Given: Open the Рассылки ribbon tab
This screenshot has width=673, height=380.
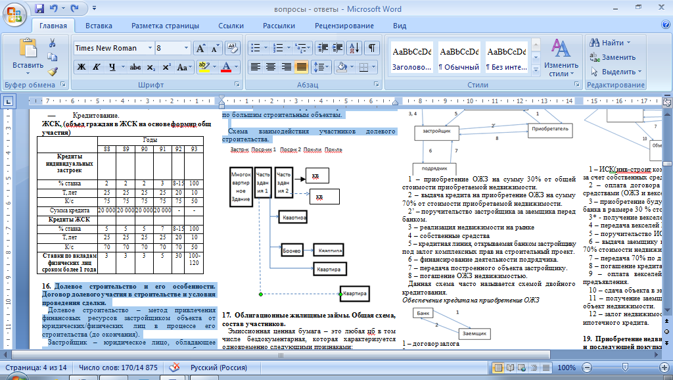Looking at the screenshot, I should click(279, 26).
